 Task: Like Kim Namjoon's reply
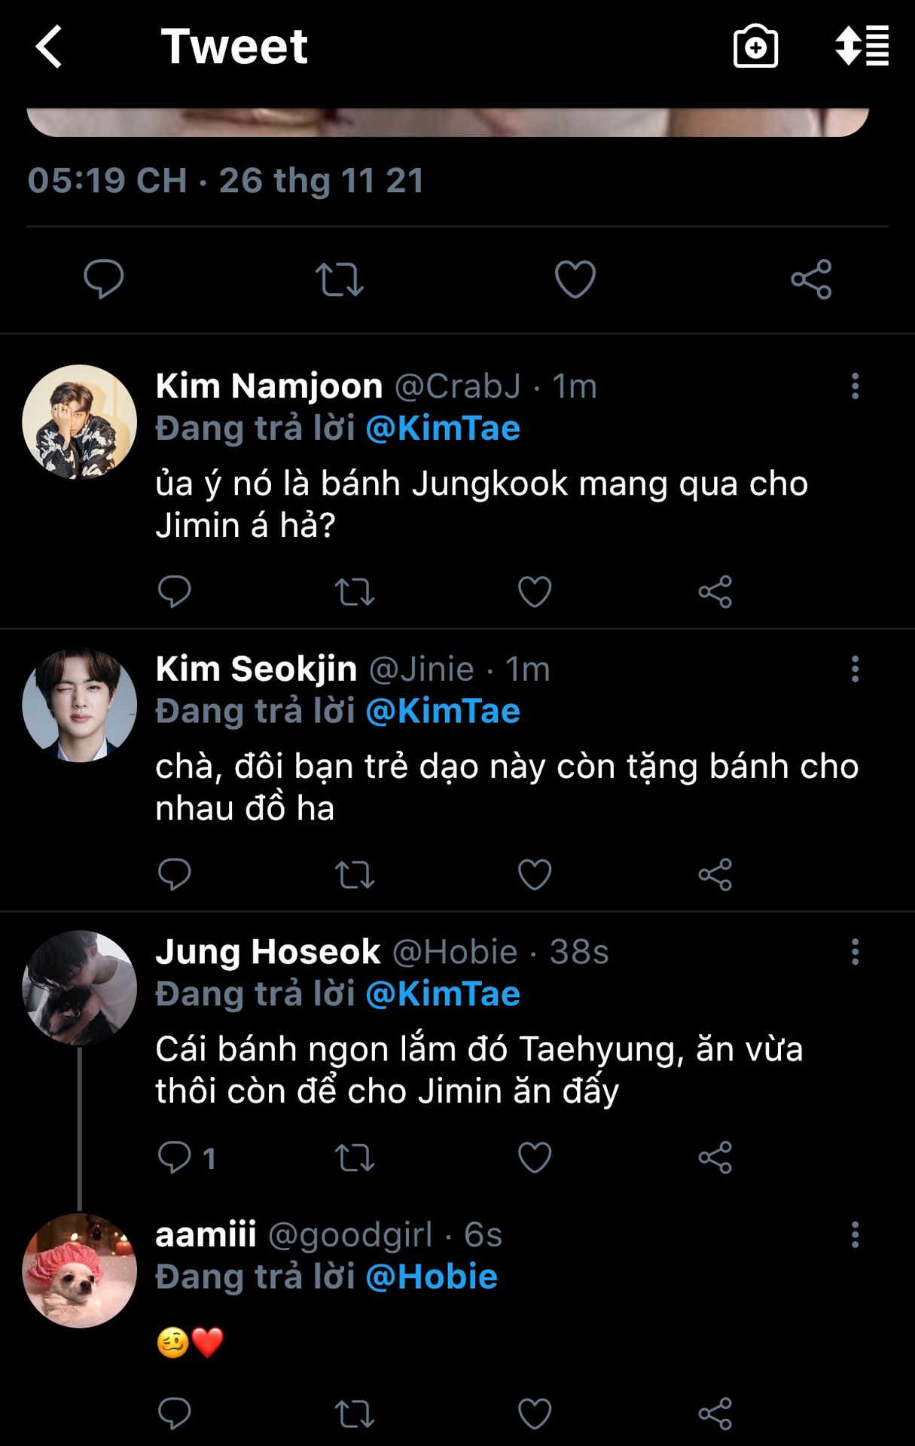(535, 592)
